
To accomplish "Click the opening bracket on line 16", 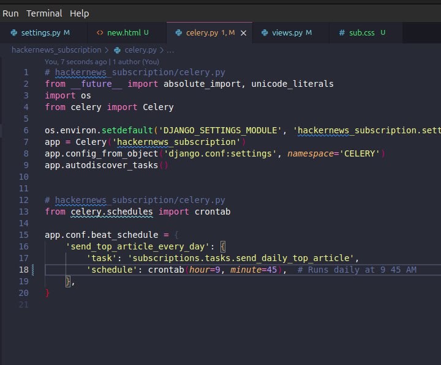I will (x=223, y=246).
